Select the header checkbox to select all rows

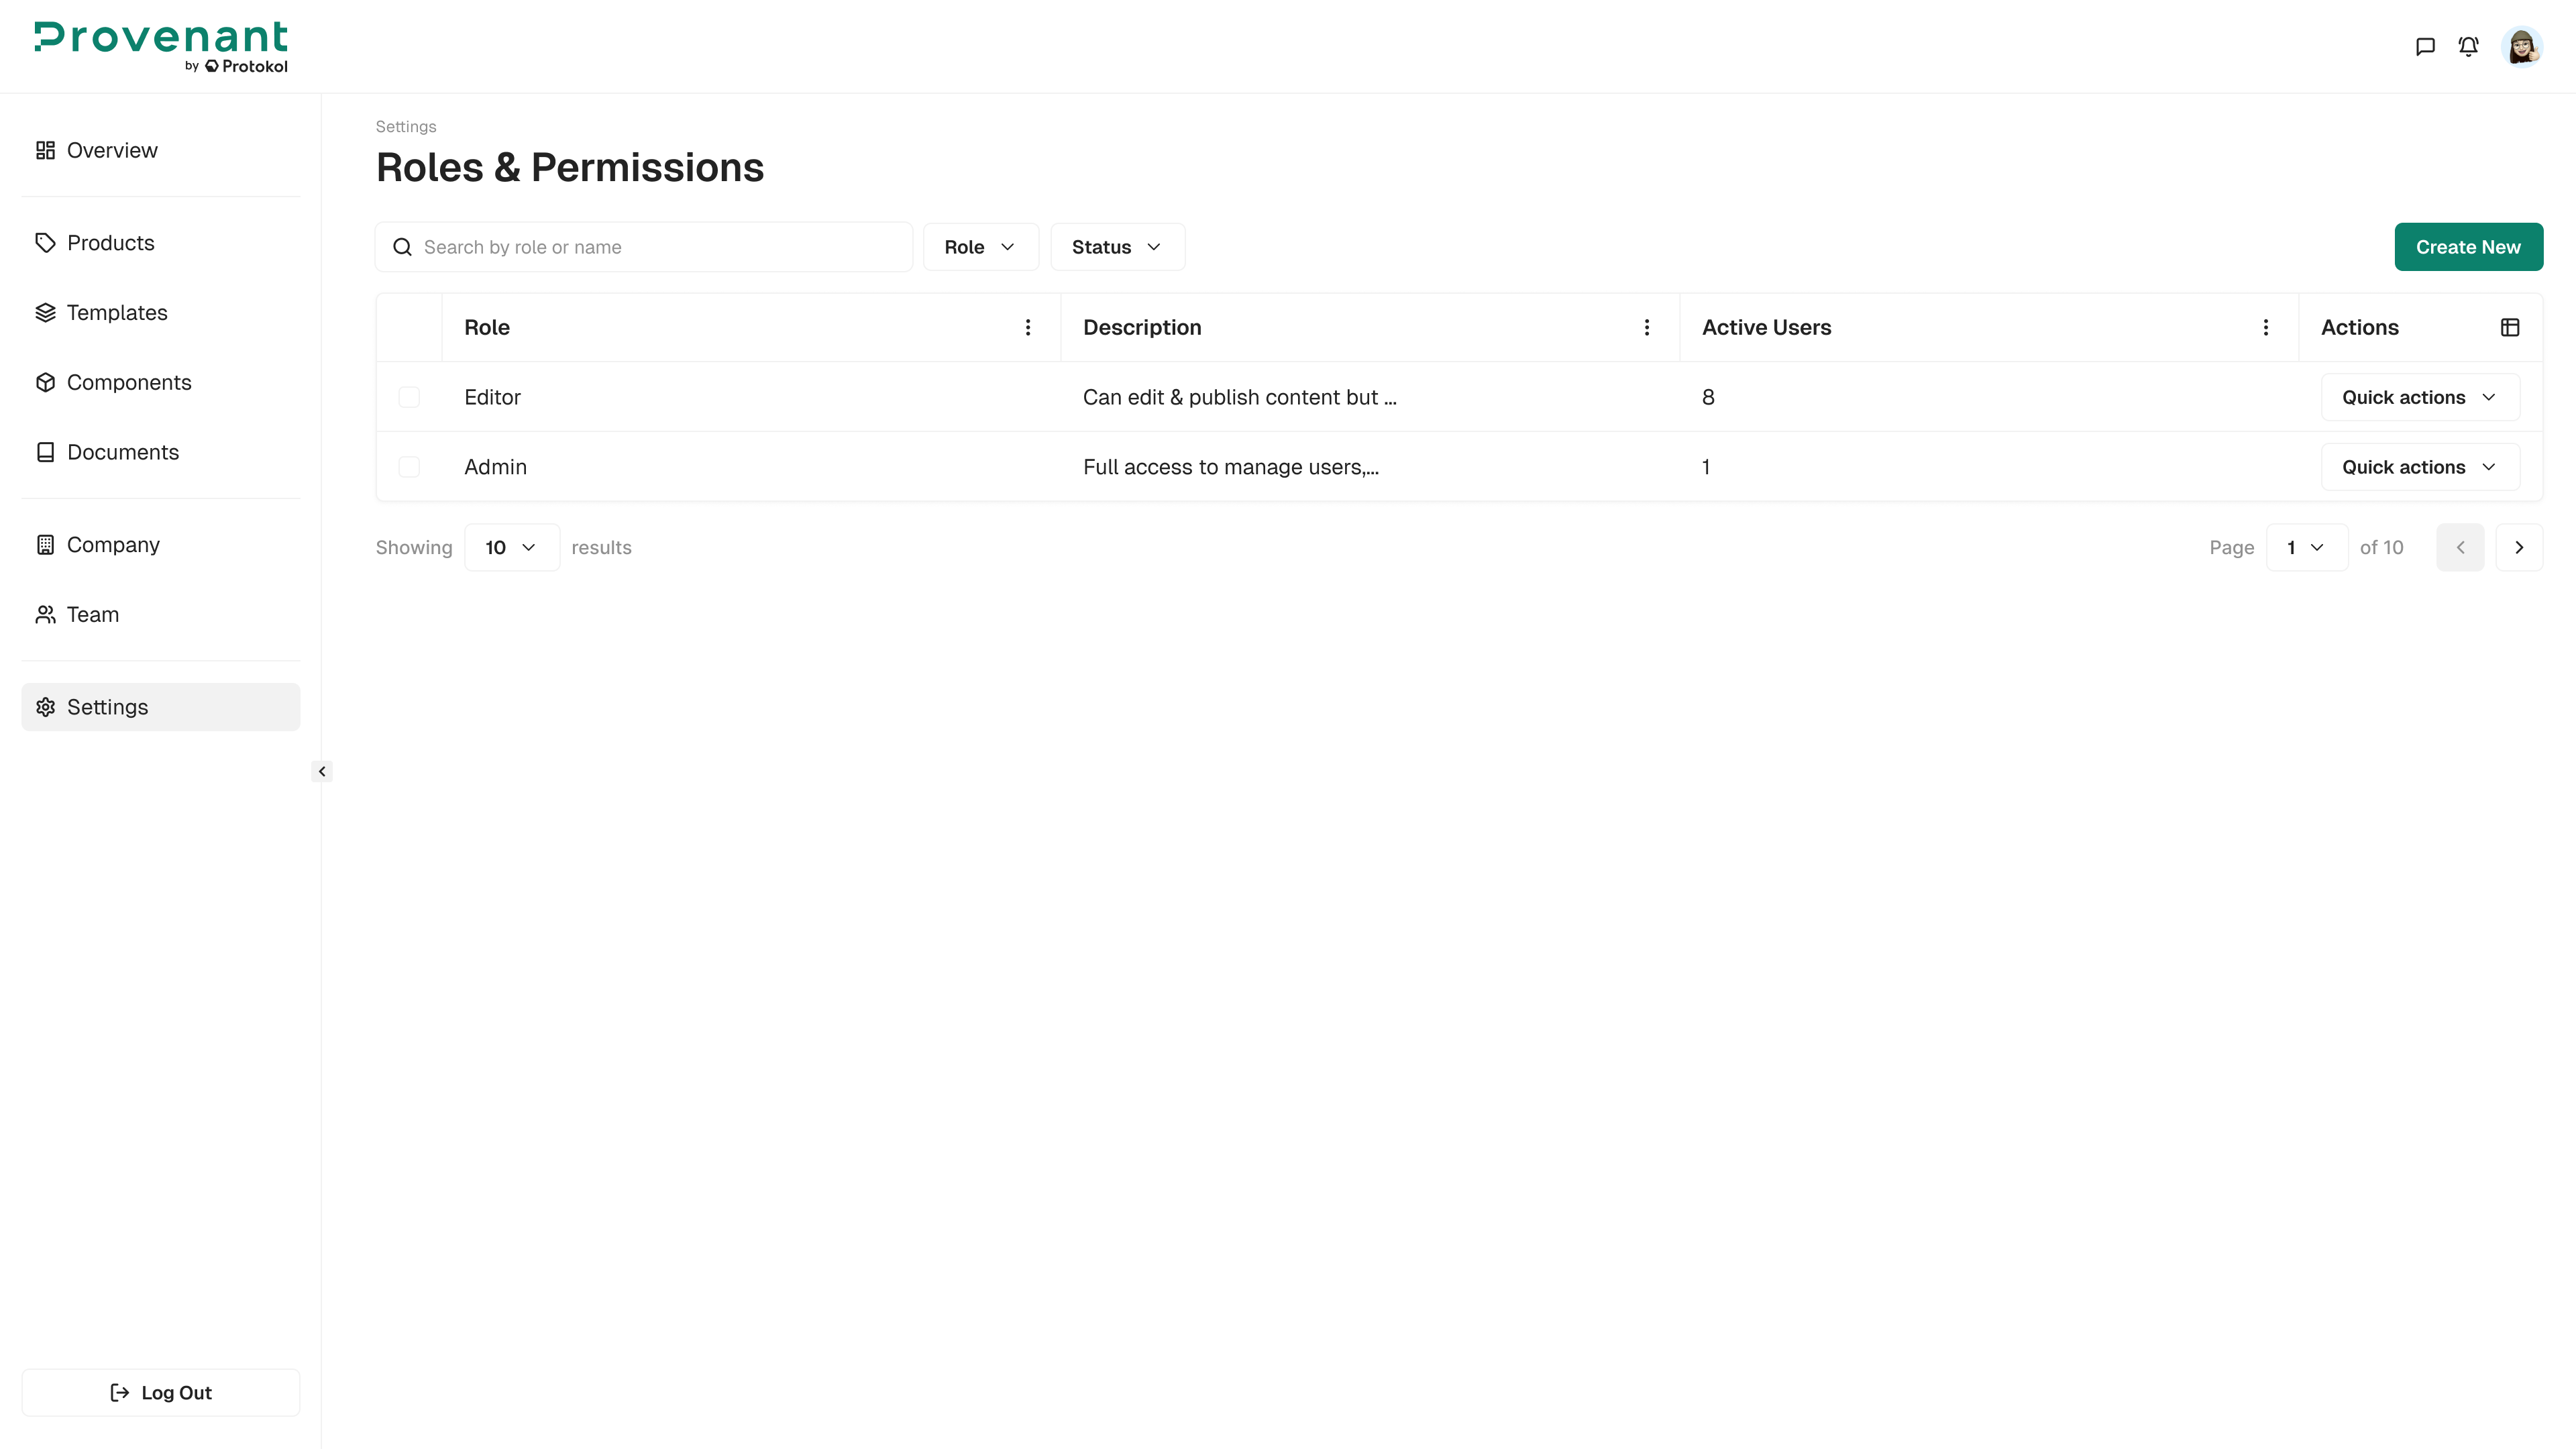coord(409,327)
